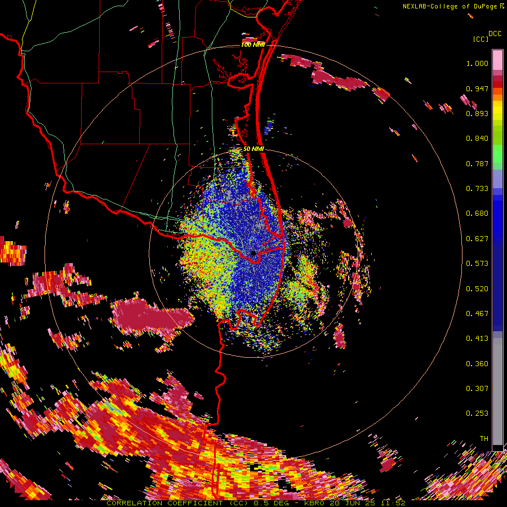Select the 0.893 scale value
Screen dimensions: 507x507
[477, 113]
